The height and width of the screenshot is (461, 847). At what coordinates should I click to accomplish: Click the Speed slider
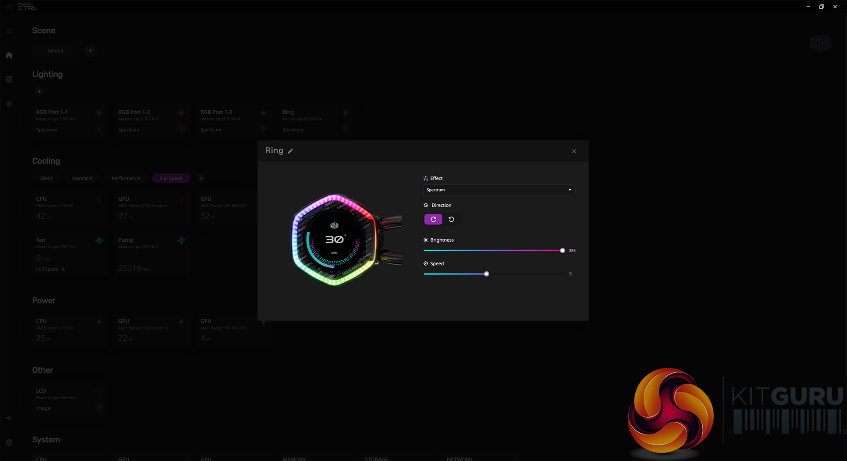[495, 274]
